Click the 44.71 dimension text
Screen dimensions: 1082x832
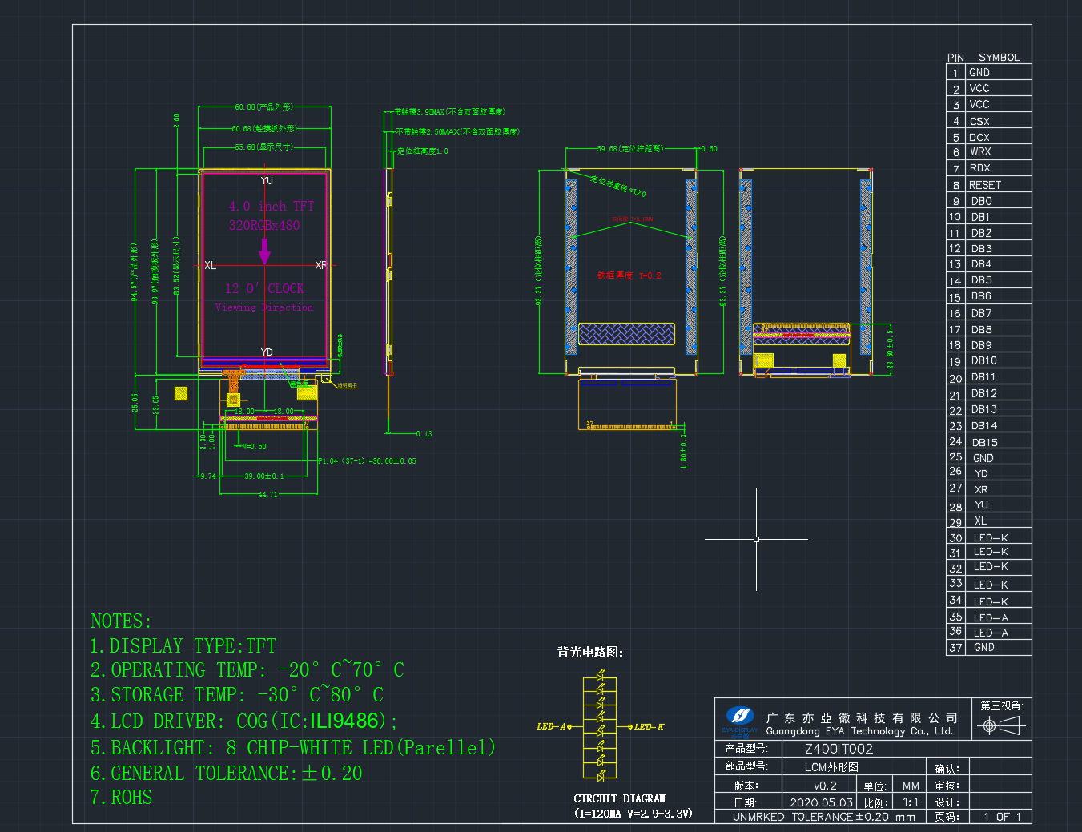(x=267, y=495)
